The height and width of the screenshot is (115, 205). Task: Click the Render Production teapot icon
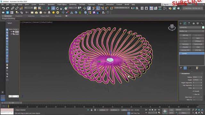pyautogui.click(x=179, y=8)
